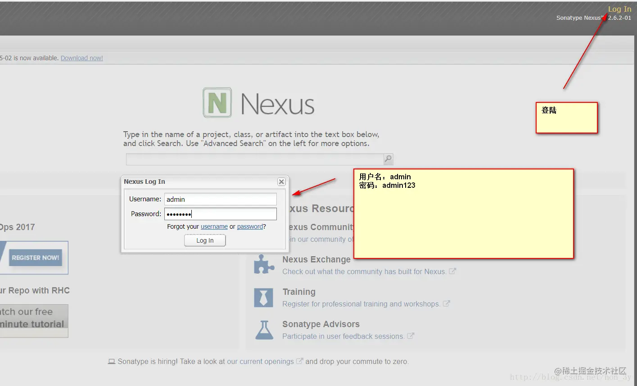Open 'Check out what the community has built' link
This screenshot has width=637, height=386.
pyautogui.click(x=364, y=271)
